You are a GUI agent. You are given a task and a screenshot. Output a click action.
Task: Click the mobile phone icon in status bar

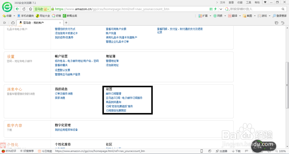[x=202, y=151]
